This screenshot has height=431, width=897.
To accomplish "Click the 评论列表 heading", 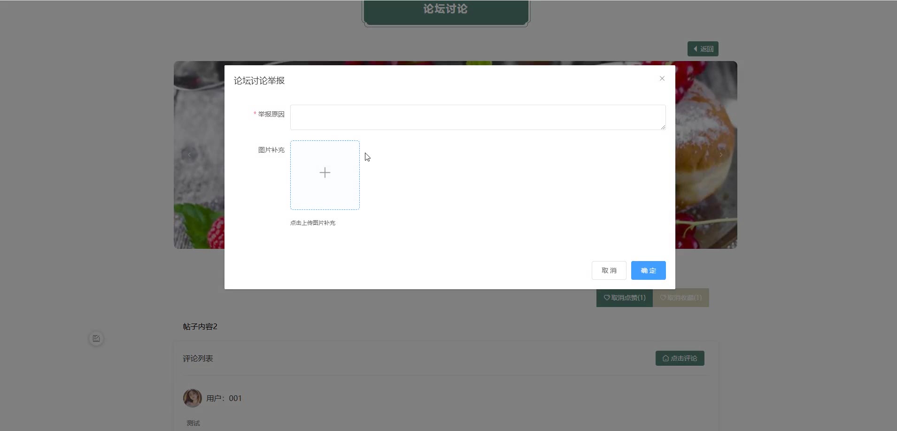I will point(198,358).
